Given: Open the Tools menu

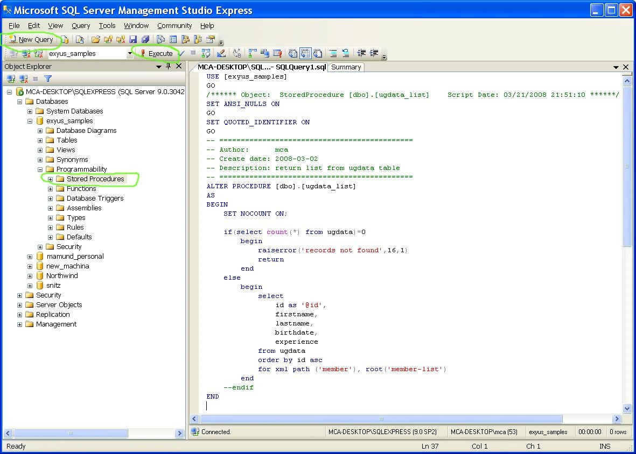Looking at the screenshot, I should (x=107, y=25).
